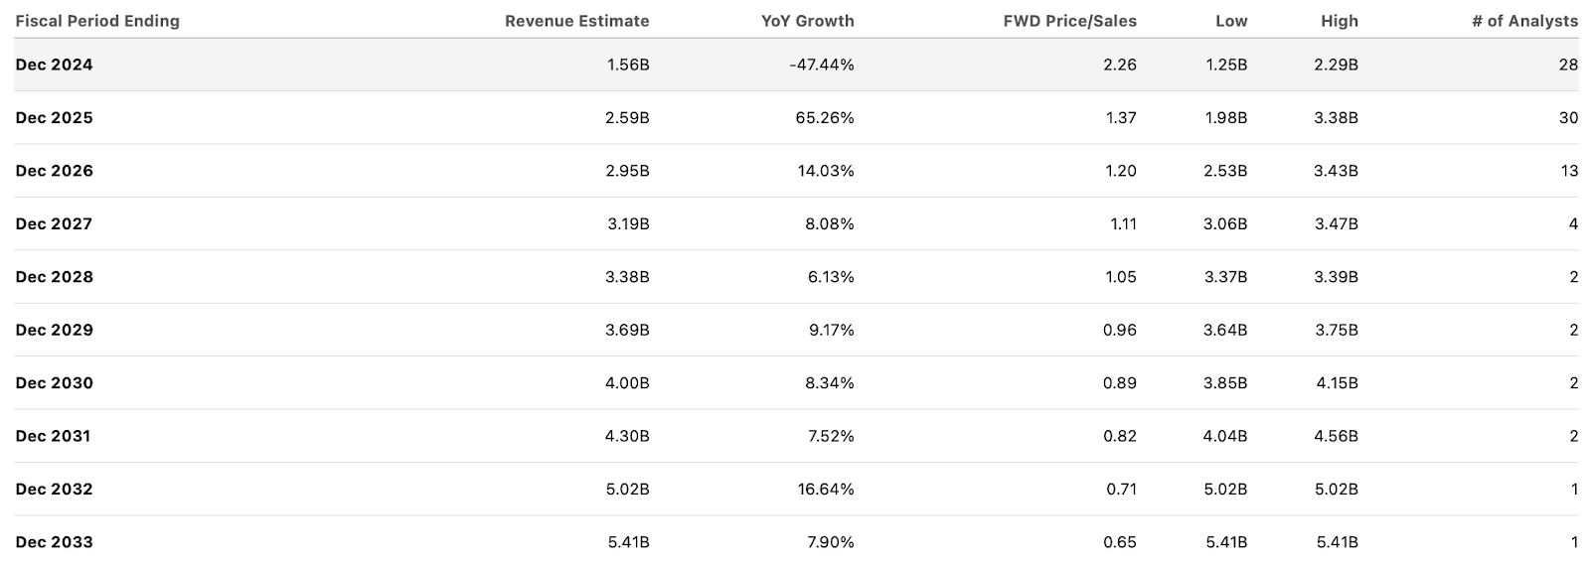1590x568 pixels.
Task: Click the 16.64% YoY growth value
Action: coord(825,490)
